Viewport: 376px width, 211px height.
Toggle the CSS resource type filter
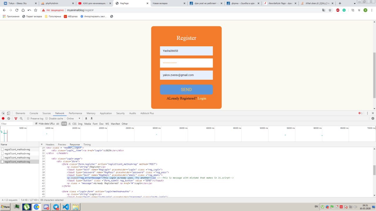74,124
